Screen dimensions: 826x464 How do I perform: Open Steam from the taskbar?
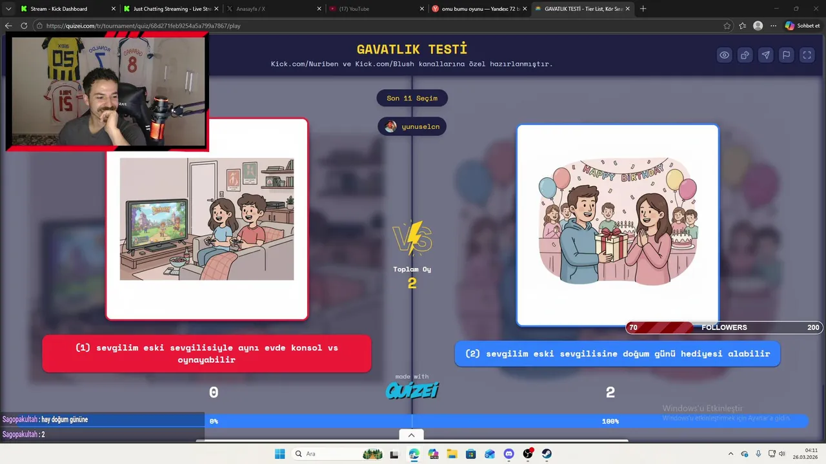pyautogui.click(x=547, y=454)
